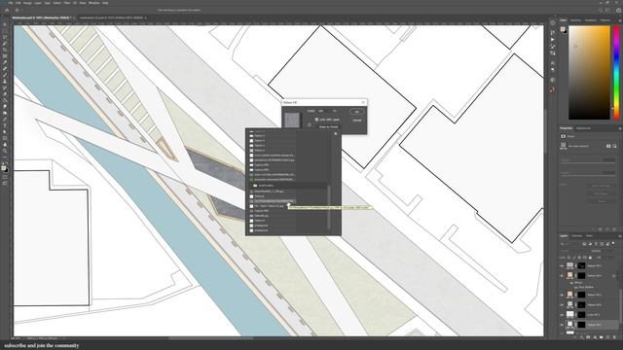Select the Type tool

click(x=5, y=125)
